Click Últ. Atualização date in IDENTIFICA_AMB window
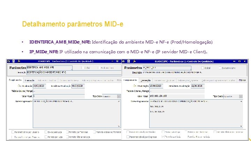This screenshot has width=251, height=141. point(39,86)
